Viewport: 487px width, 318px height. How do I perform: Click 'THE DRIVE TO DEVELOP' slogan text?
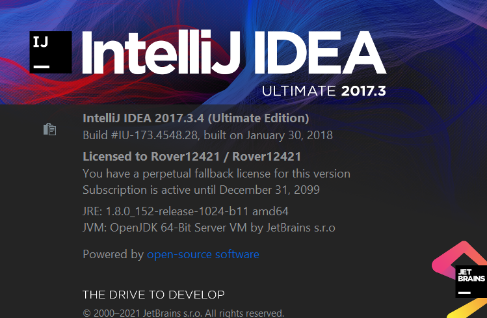[x=153, y=295]
